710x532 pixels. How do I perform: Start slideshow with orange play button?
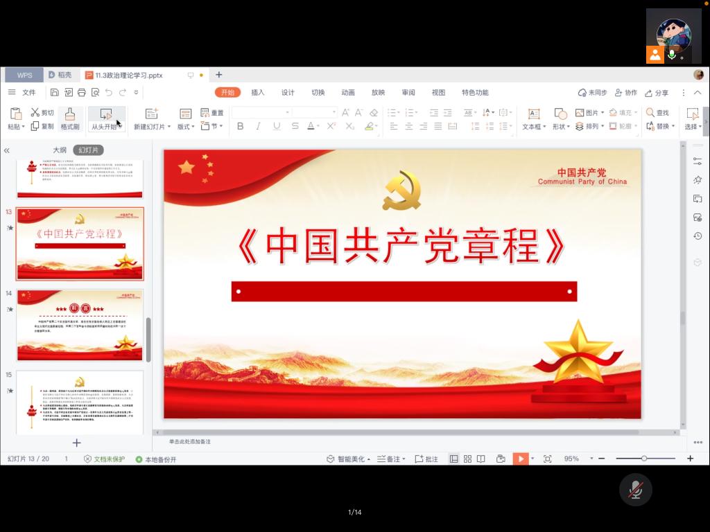click(520, 459)
